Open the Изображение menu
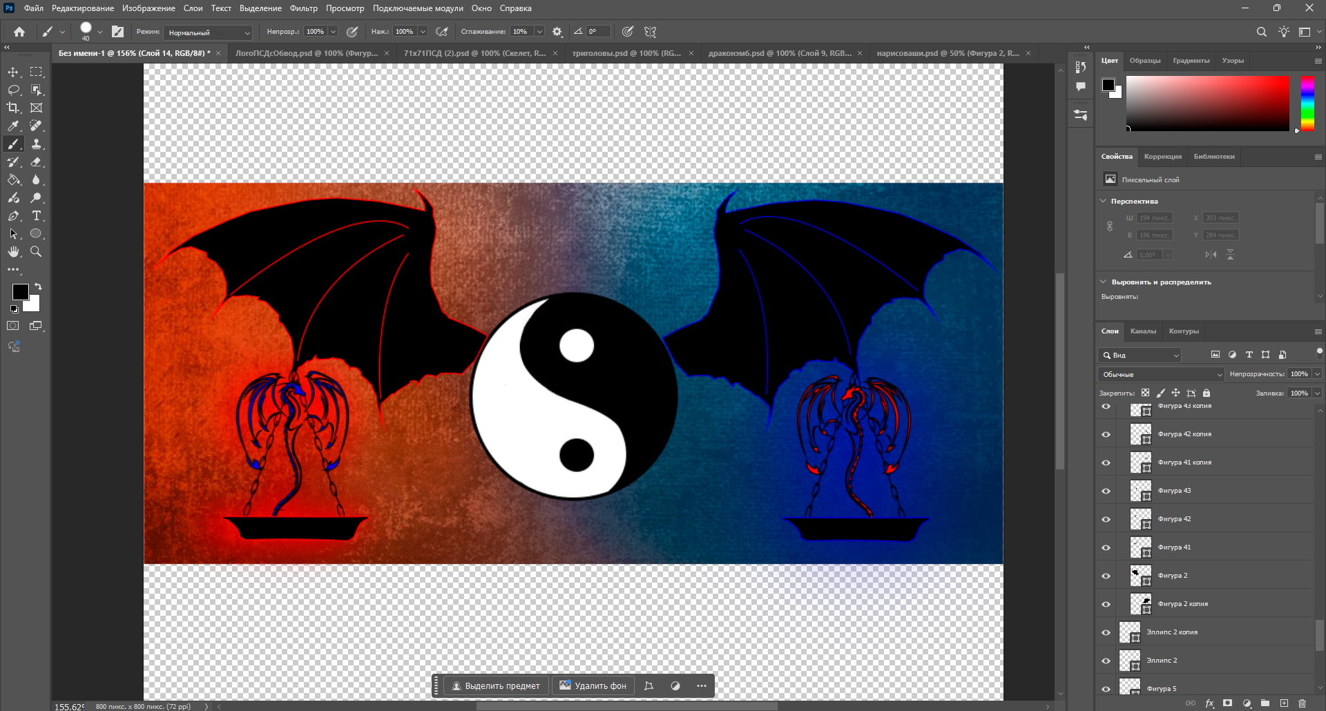The image size is (1326, 711). (148, 8)
